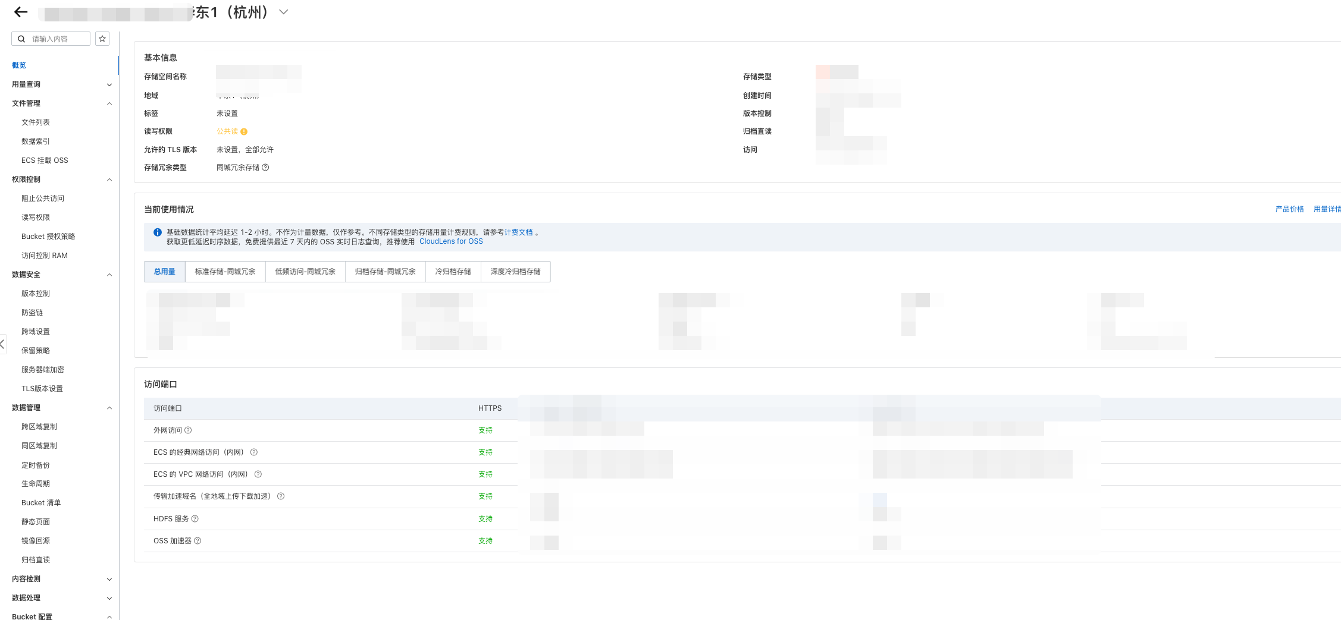Viewport: 1341px width, 620px height.
Task: Open Bucket 授权策略
Action: click(x=48, y=237)
